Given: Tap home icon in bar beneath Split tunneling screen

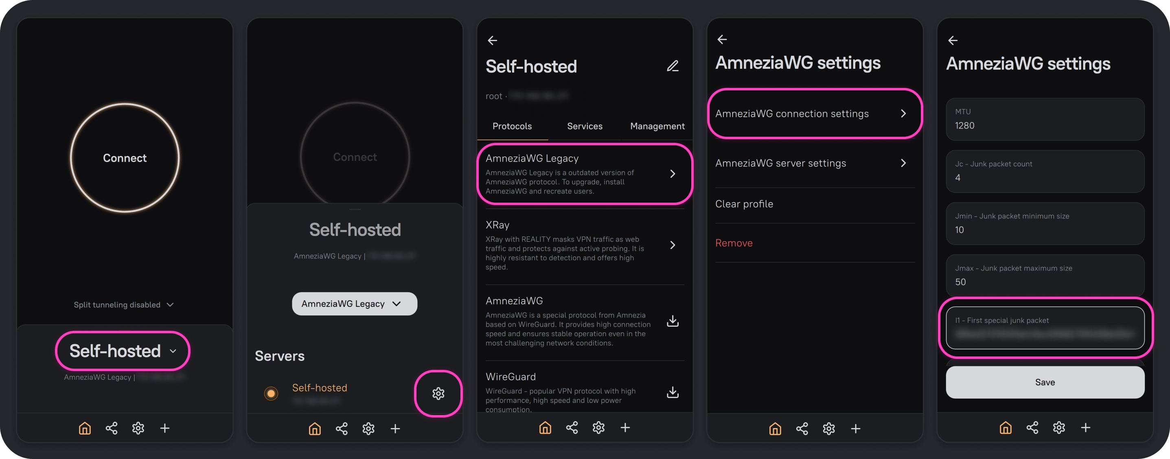Looking at the screenshot, I should 85,428.
